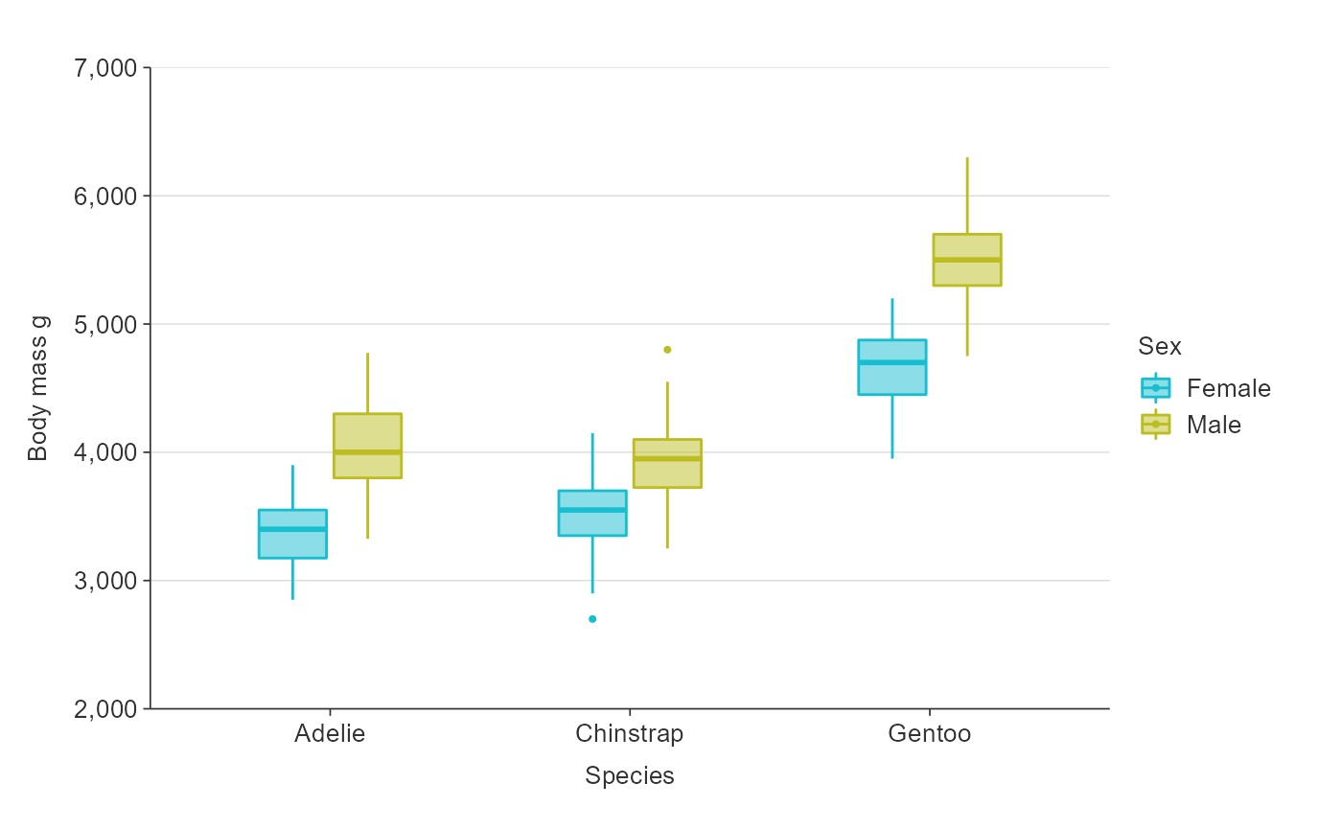This screenshot has width=1342, height=830.
Task: Click the Species axis title
Action: point(630,776)
